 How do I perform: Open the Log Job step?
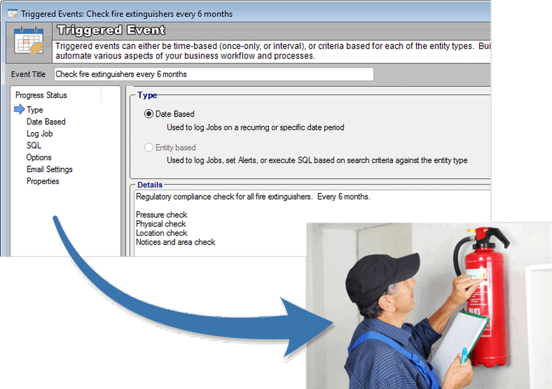[39, 134]
